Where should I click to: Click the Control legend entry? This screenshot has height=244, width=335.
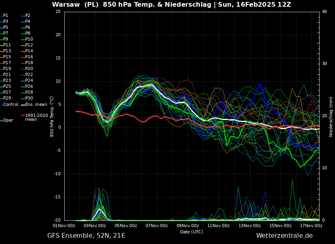(11, 104)
